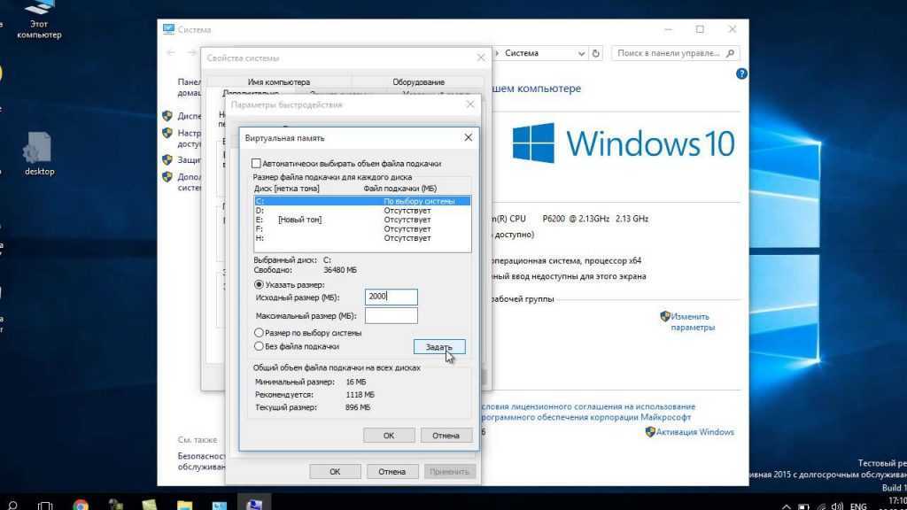Expand the address bar history dropdown

pyautogui.click(x=581, y=53)
